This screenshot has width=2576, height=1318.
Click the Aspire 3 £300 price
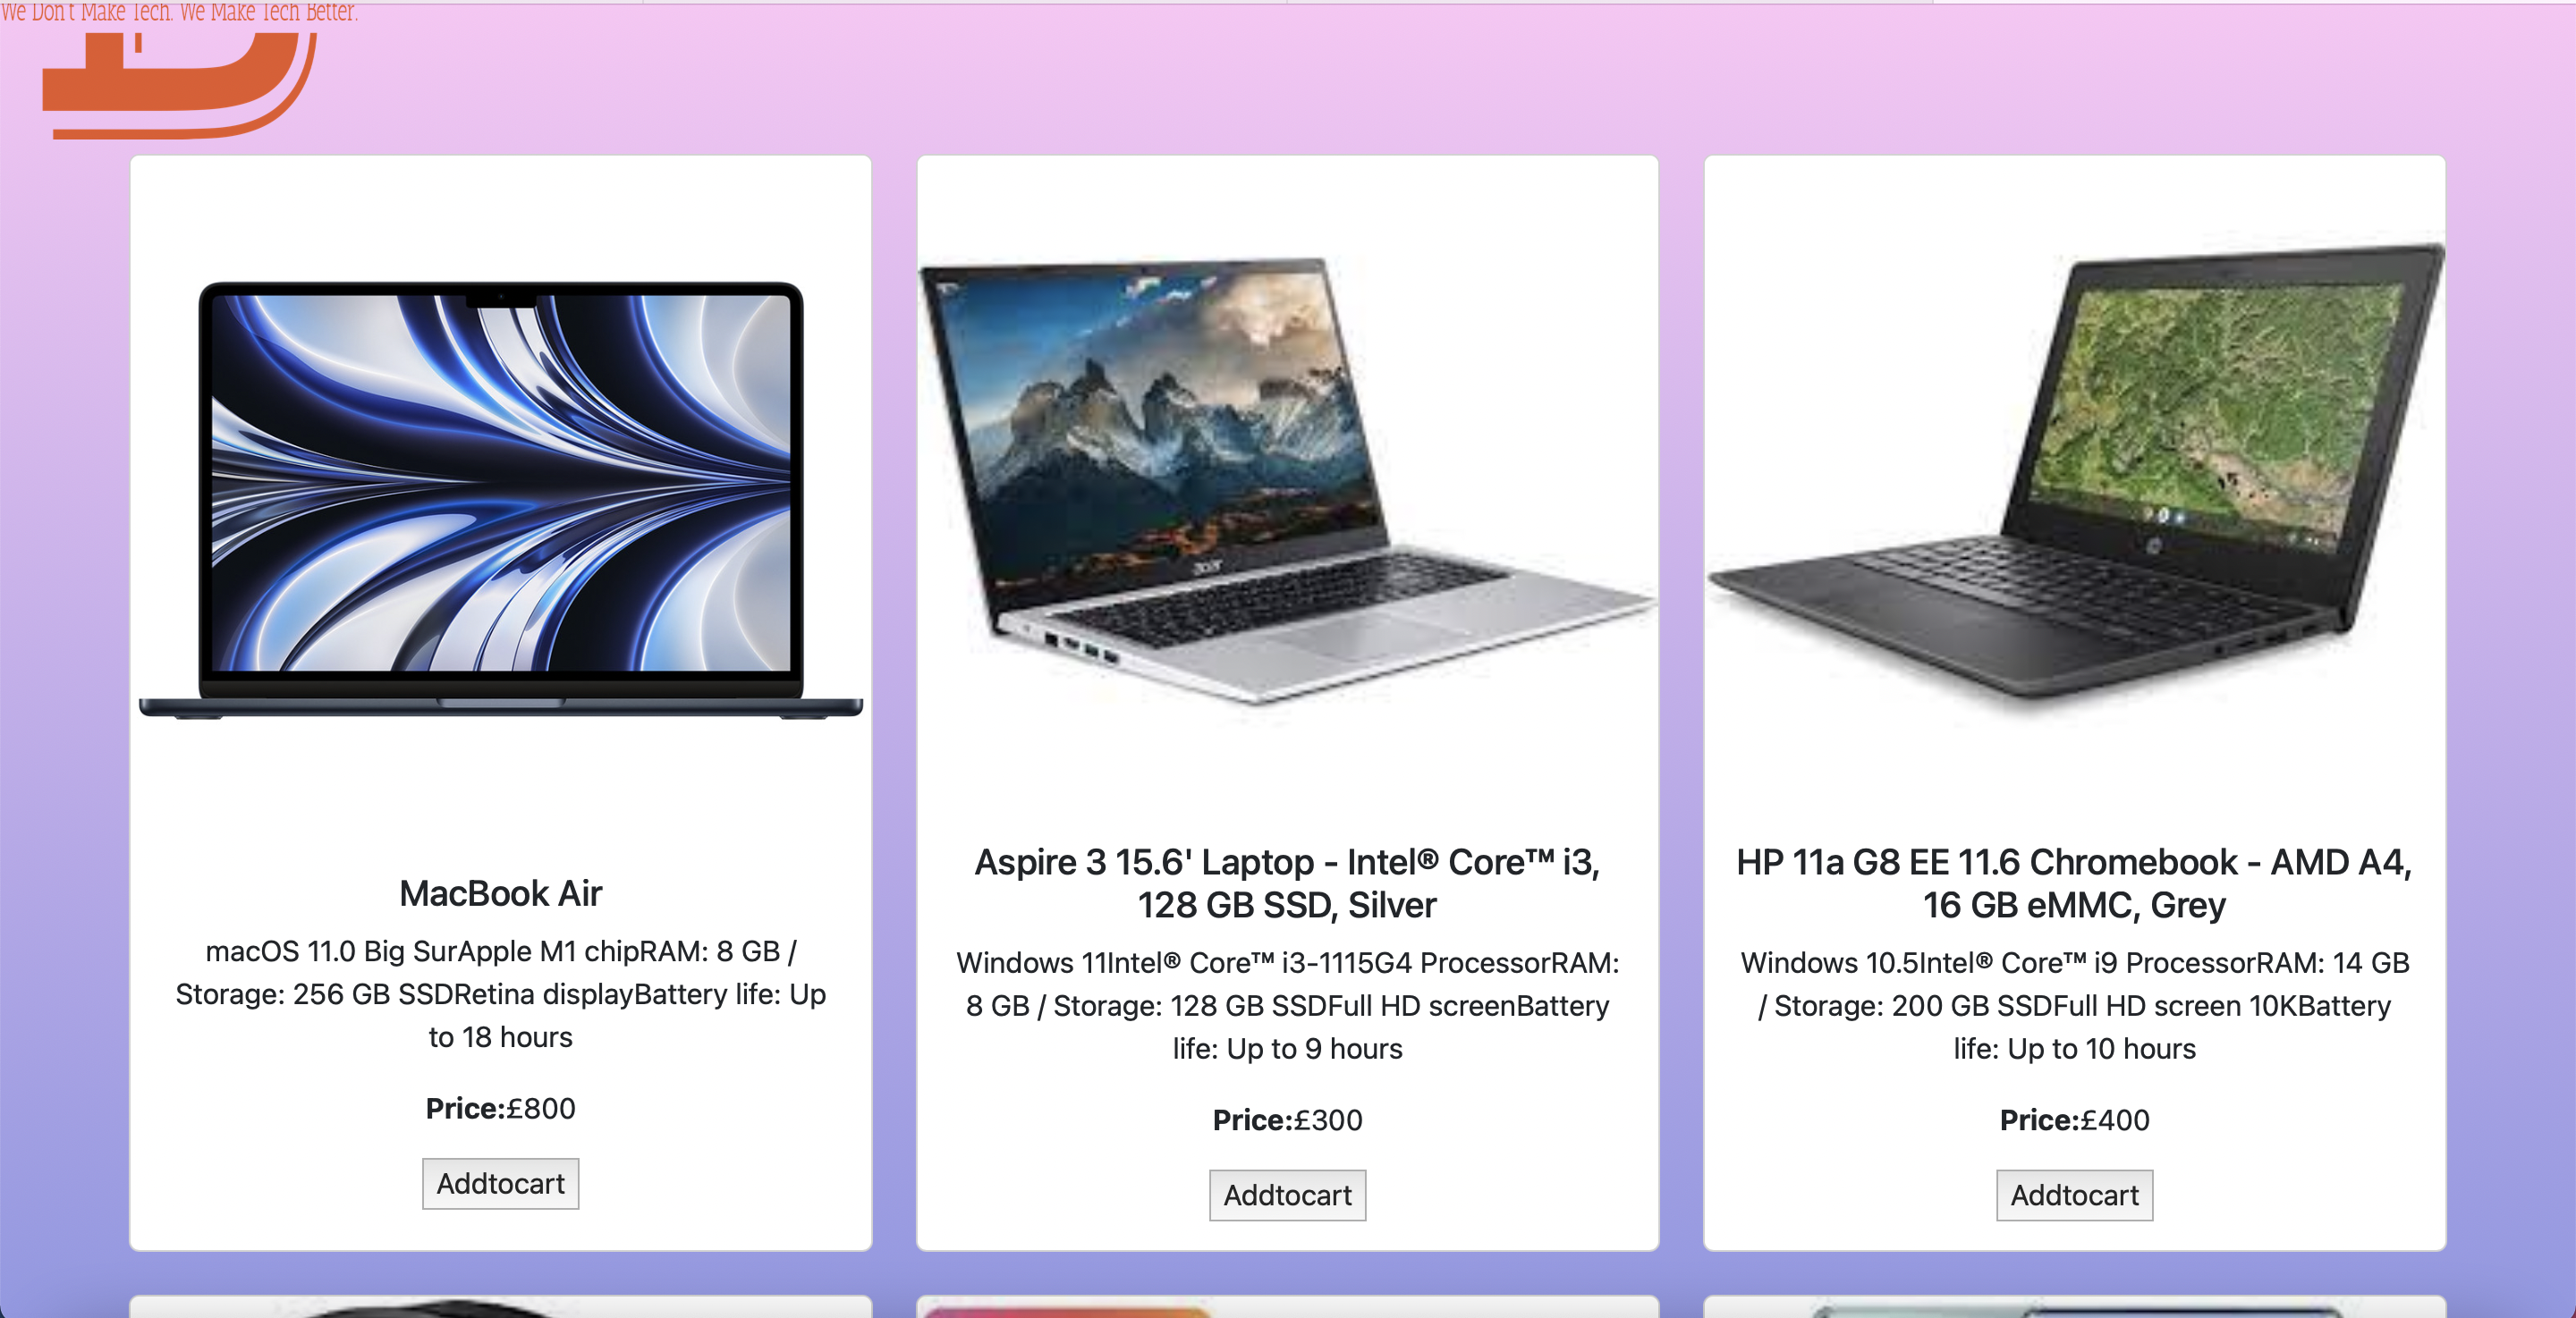click(x=1287, y=1120)
